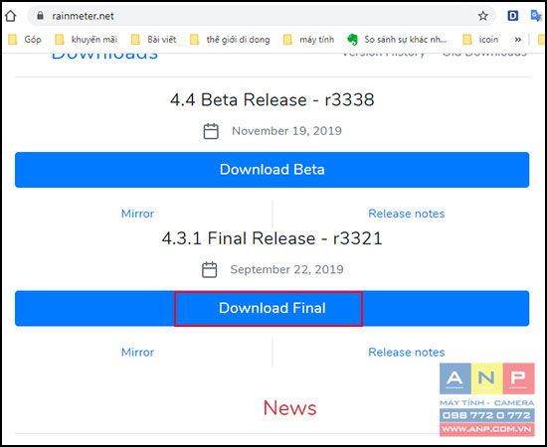
Task: Click the padlock site security icon
Action: 40,16
